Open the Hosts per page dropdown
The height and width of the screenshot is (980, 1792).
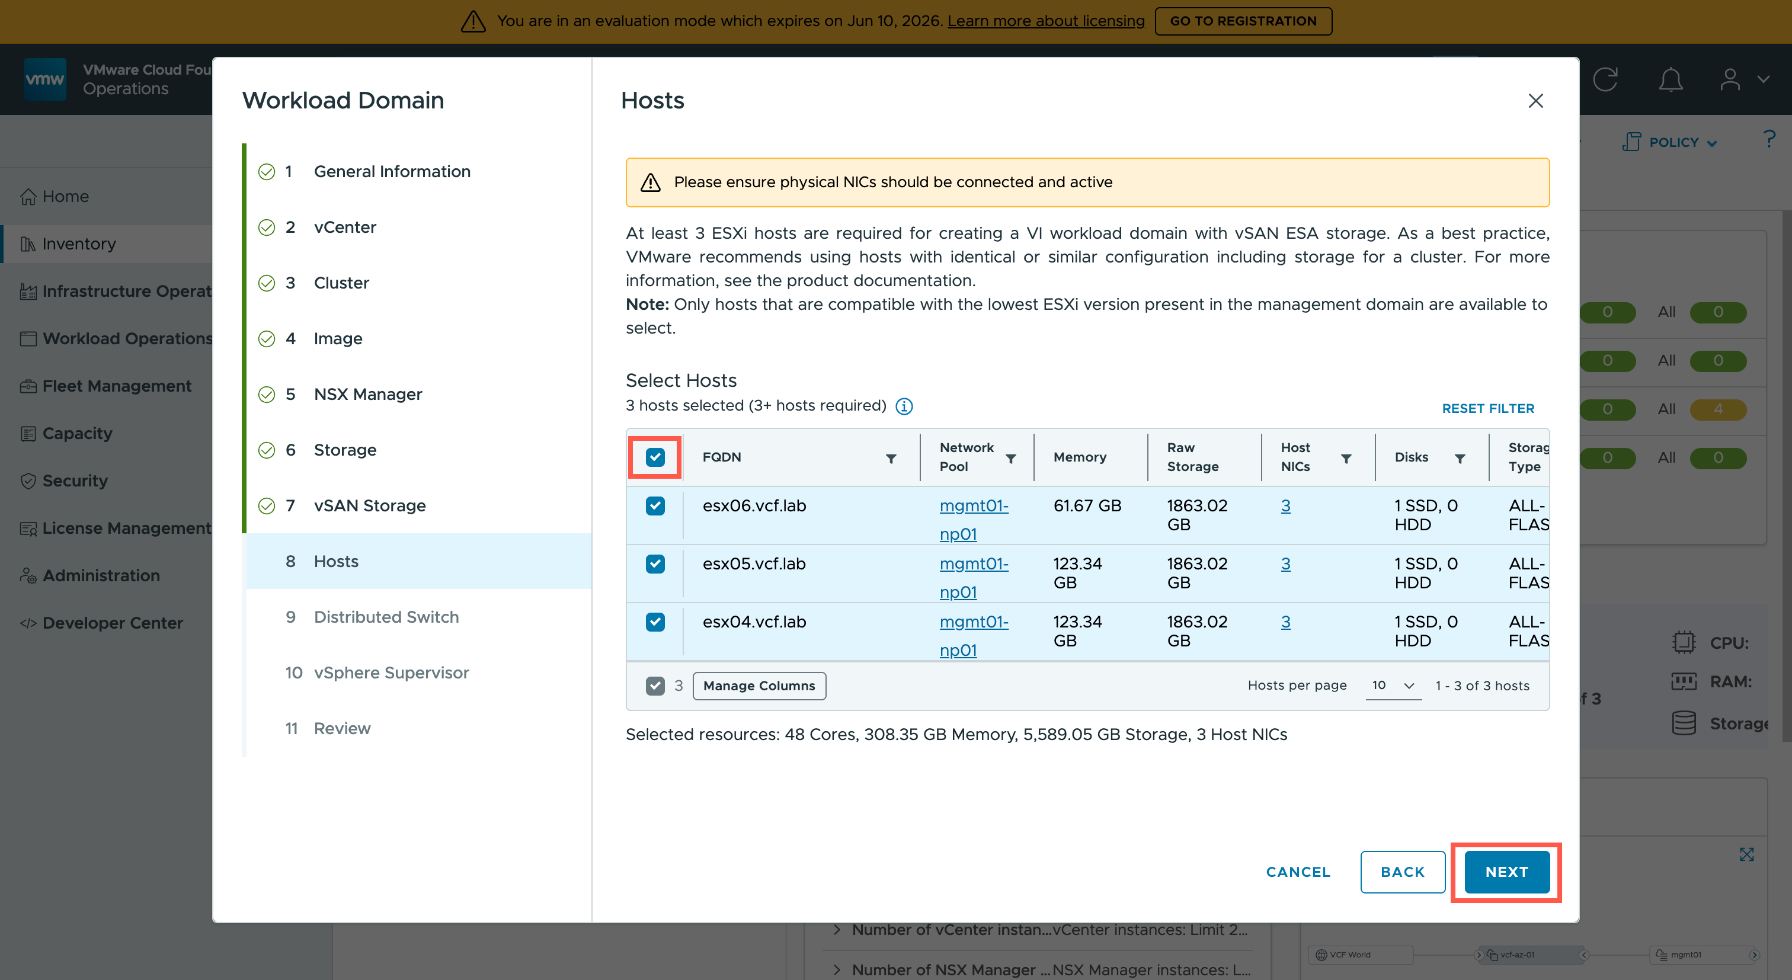[x=1393, y=685]
